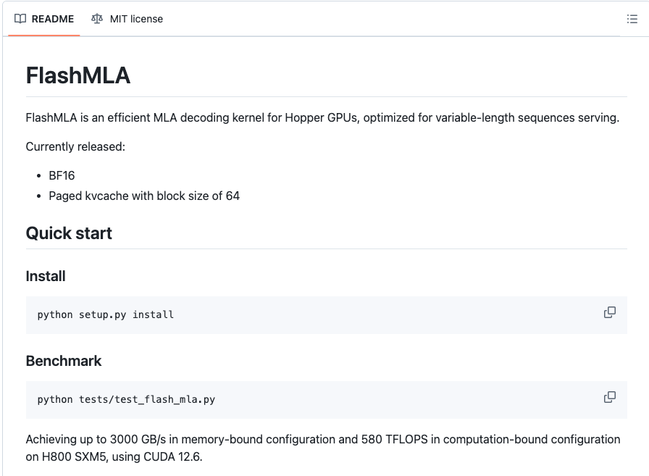Copy the python setup.py install command

tap(609, 312)
